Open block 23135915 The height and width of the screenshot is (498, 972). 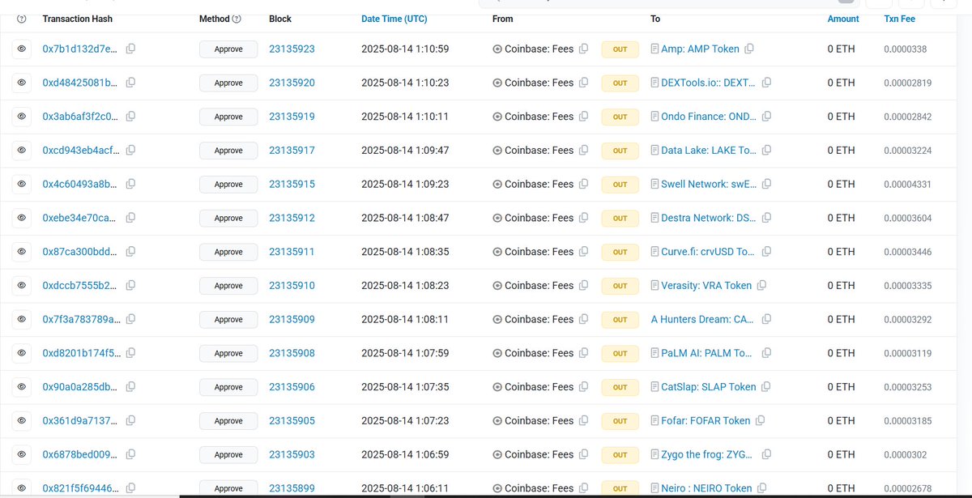(292, 185)
